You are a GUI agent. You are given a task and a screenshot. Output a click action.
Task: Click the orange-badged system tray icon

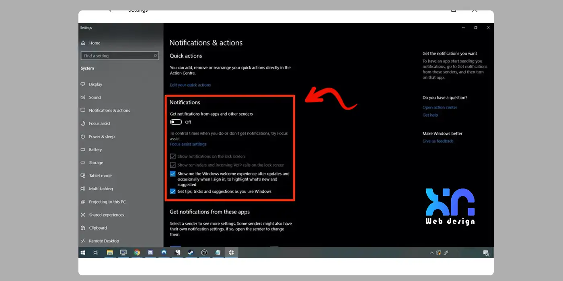438,252
